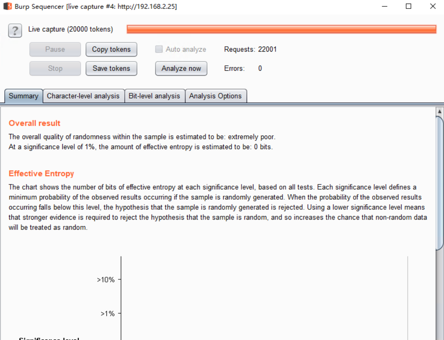Run analysis with Analyze now
This screenshot has width=444, height=340.
point(181,68)
